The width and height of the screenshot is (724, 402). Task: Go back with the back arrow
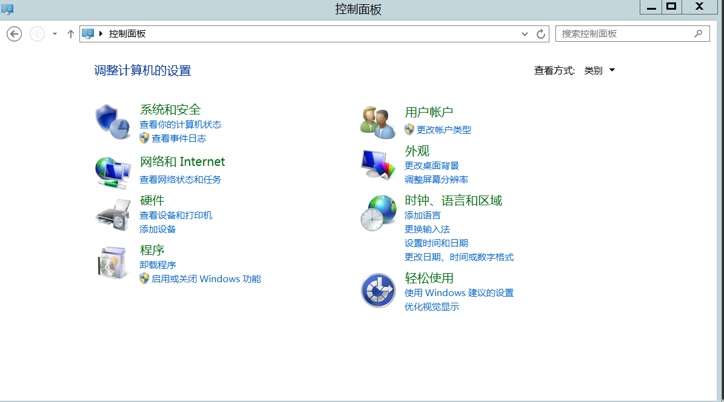tap(15, 34)
